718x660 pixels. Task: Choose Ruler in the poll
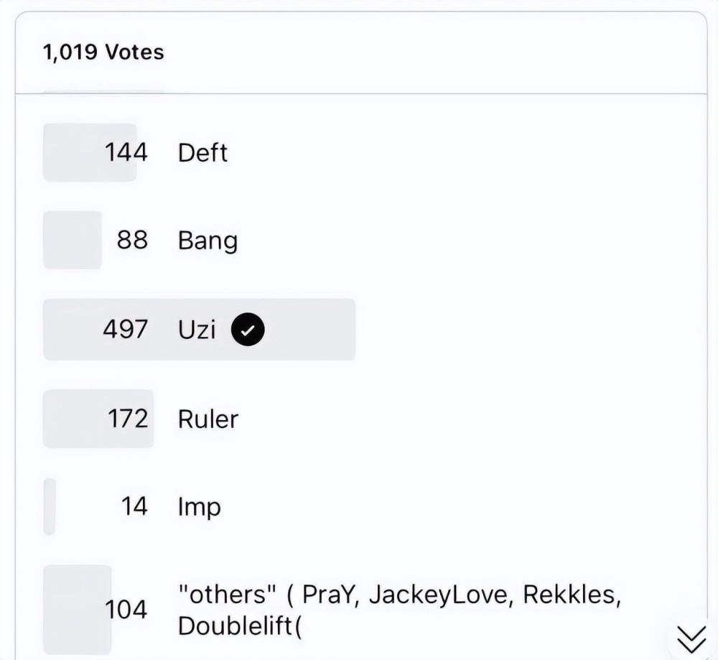208,419
